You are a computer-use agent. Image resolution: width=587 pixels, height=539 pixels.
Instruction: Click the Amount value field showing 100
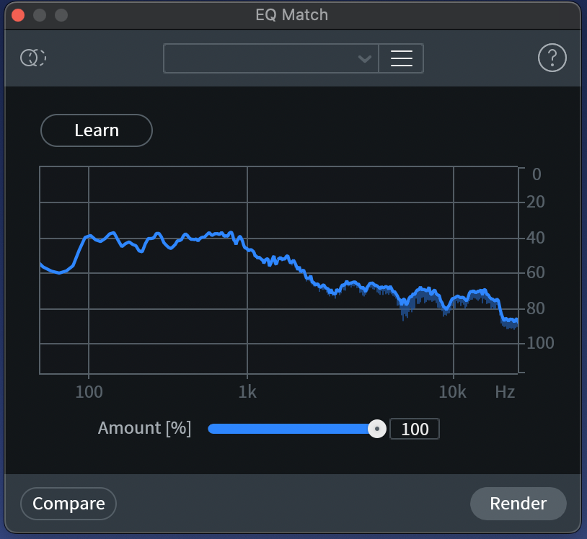point(415,429)
